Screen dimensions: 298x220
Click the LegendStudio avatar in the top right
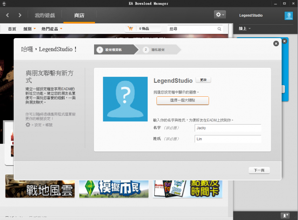point(288,16)
